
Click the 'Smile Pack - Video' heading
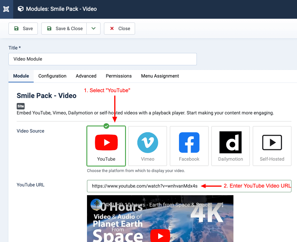pyautogui.click(x=47, y=96)
